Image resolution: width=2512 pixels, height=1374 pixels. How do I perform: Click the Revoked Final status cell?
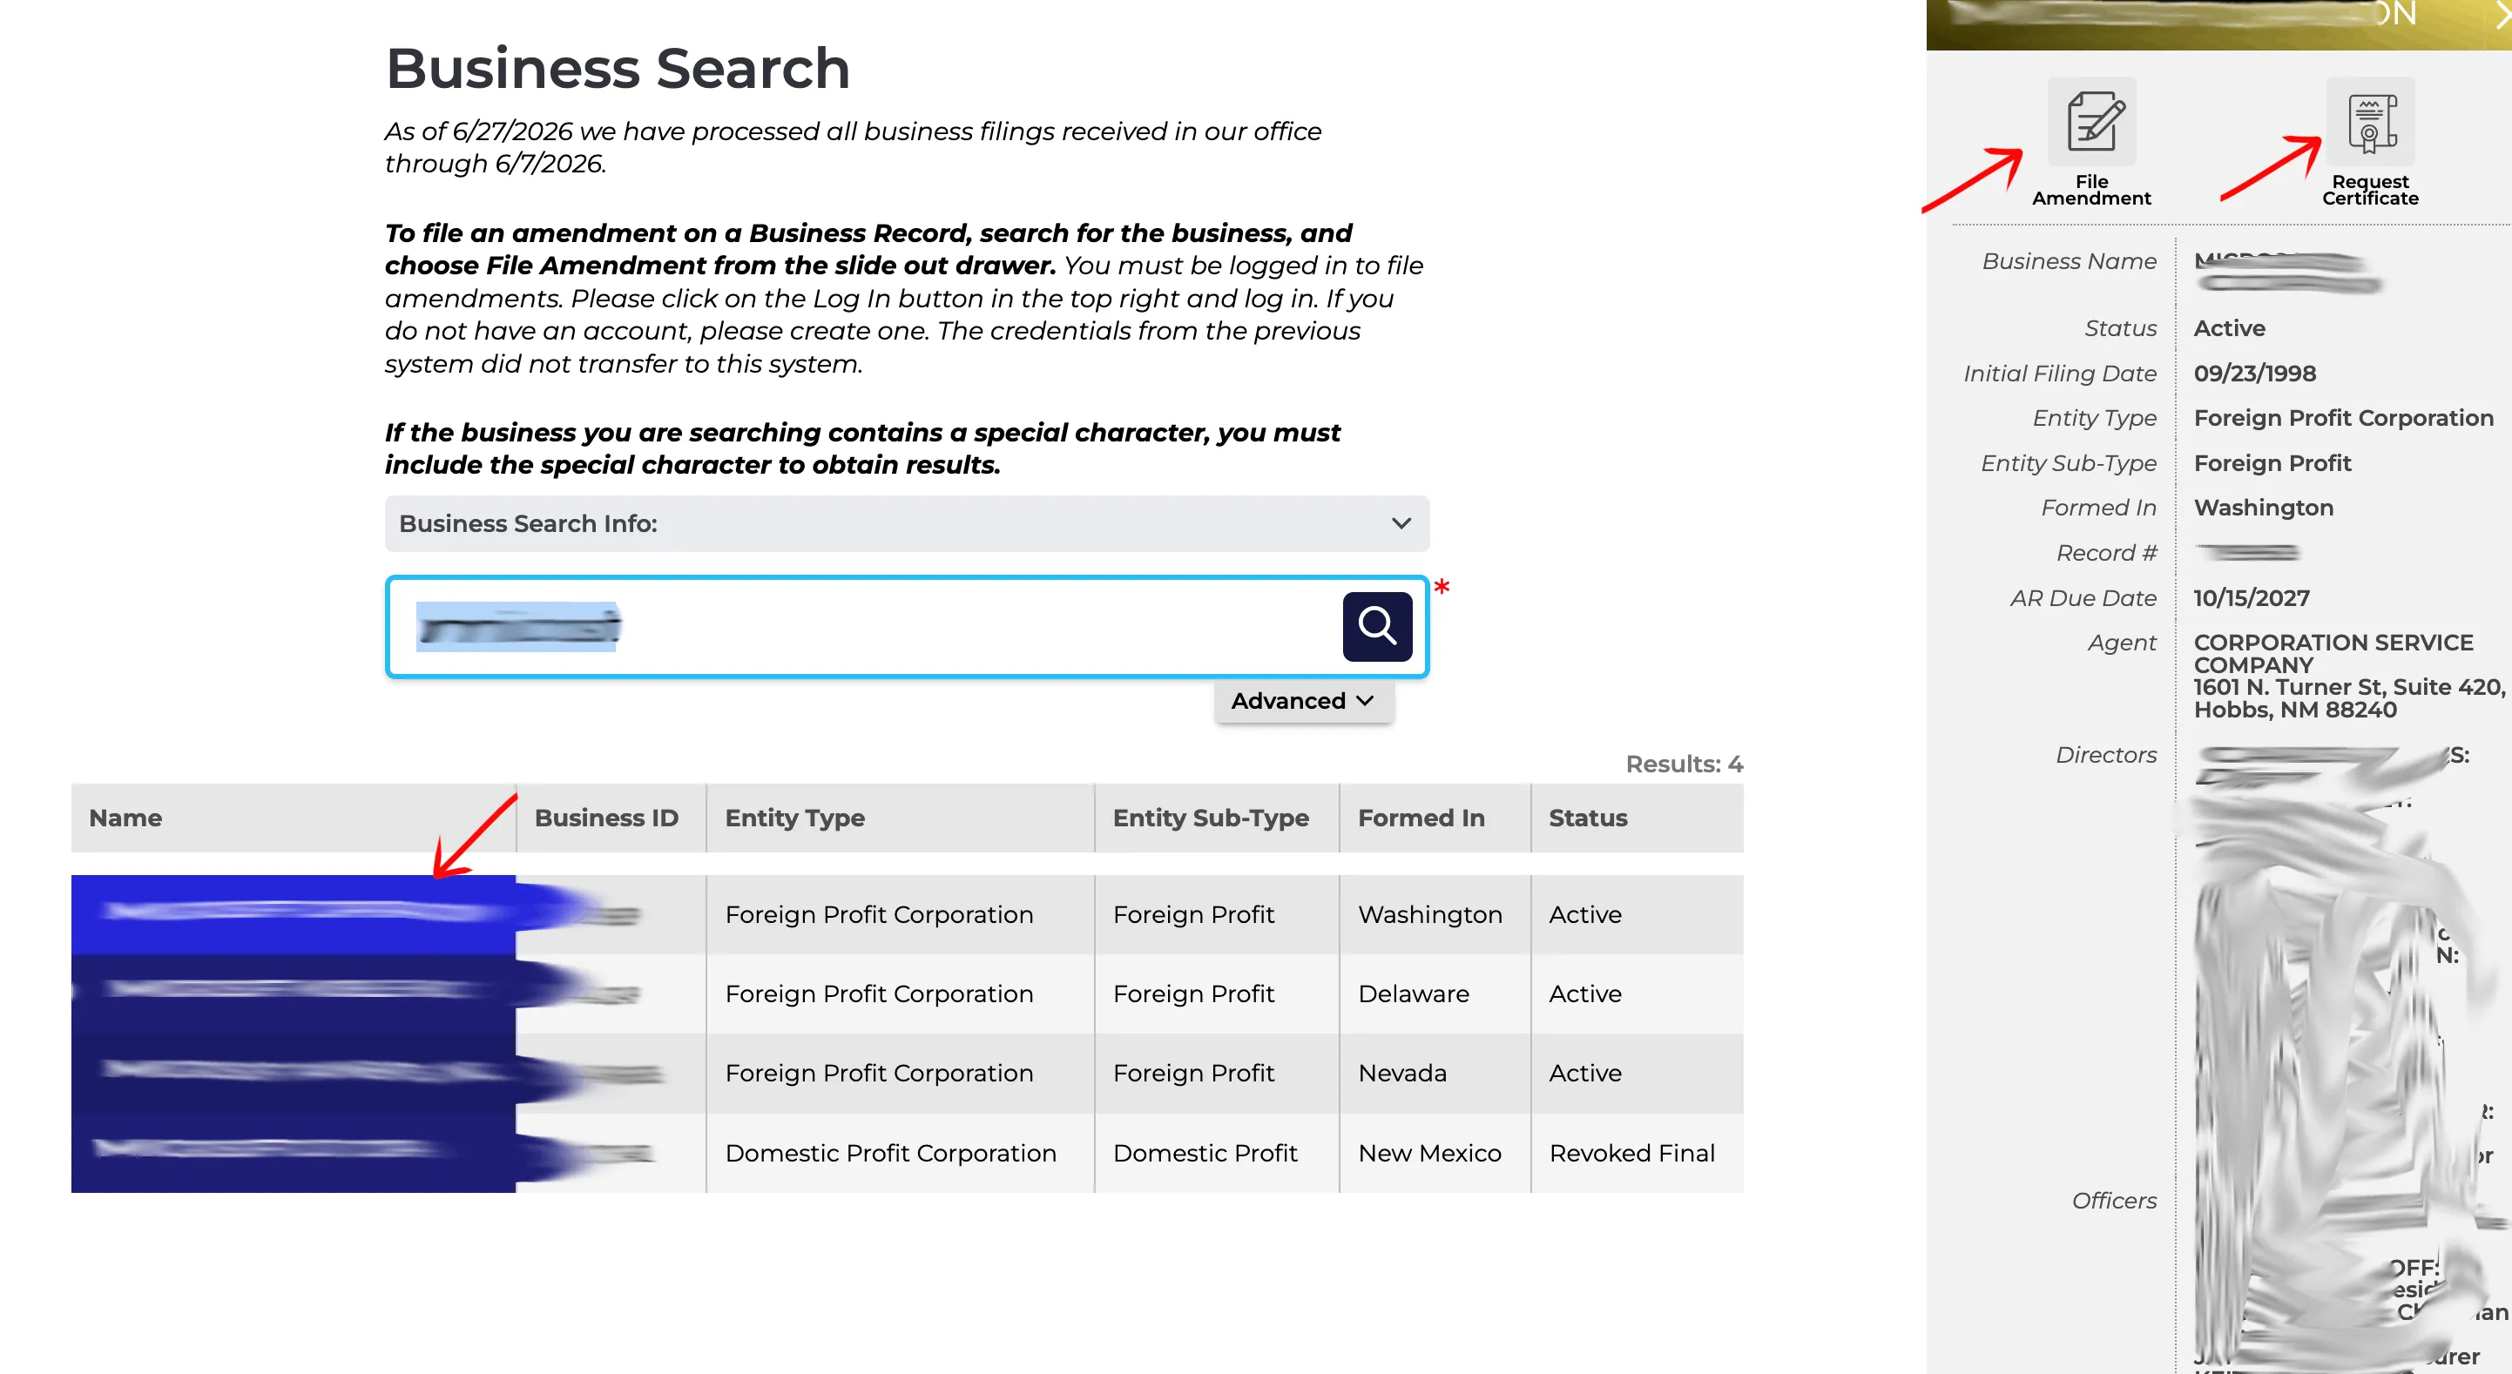tap(1637, 1154)
